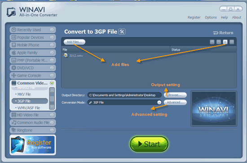This screenshot has height=163, width=247.
Task: Select MKV File in format list
Action: tap(30, 94)
